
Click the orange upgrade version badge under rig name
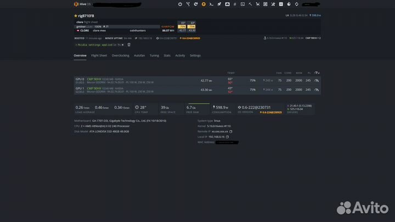coord(190,38)
